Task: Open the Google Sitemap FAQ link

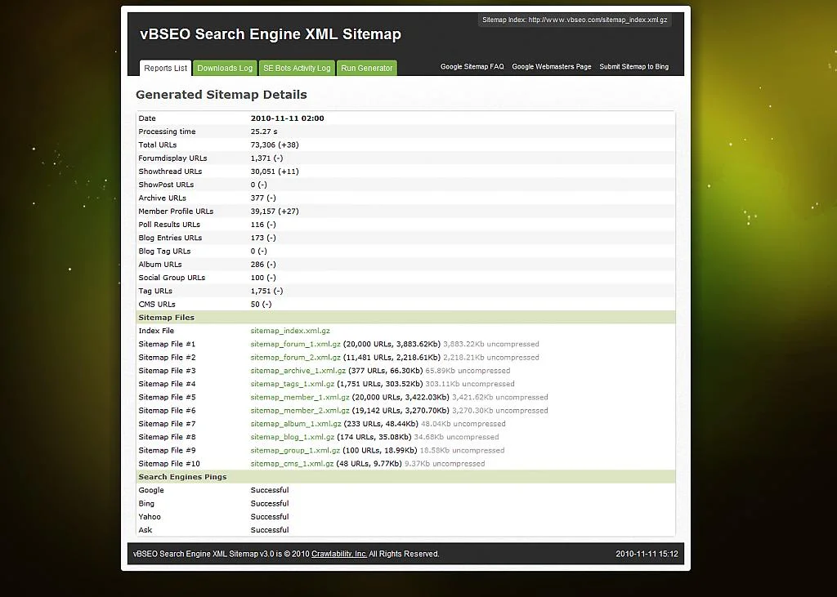Action: point(472,67)
